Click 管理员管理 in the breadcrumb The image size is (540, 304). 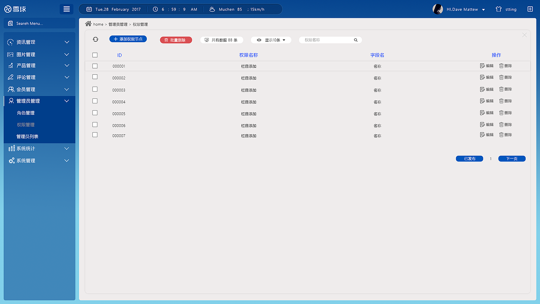tap(118, 24)
